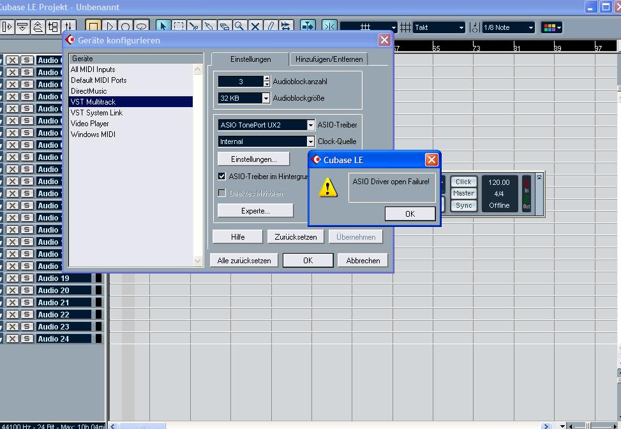Screen dimensions: 621x429
Task: Click the color swatch on the Audio 22 track
Action: 99,314
